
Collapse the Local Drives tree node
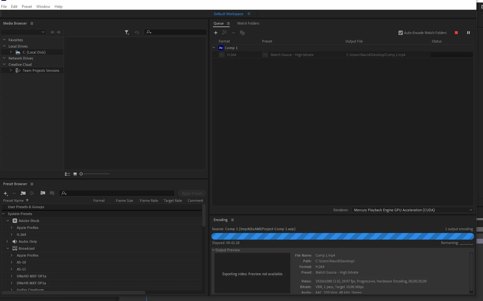4,46
